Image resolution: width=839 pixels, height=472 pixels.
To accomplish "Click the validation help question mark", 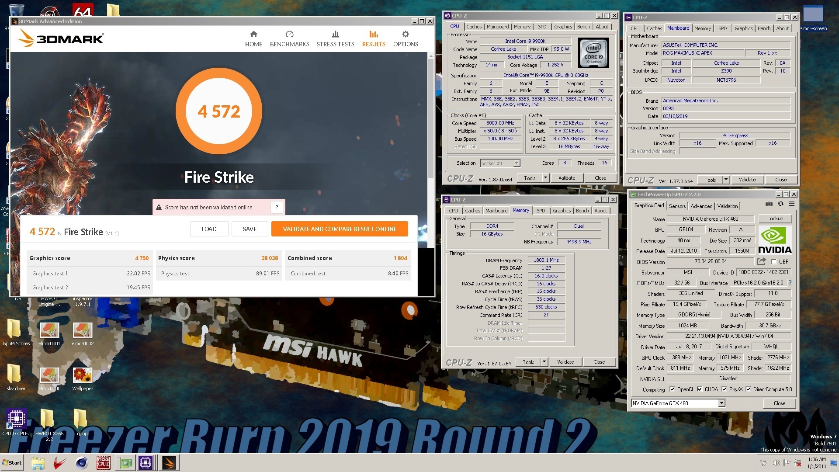I will pyautogui.click(x=277, y=207).
